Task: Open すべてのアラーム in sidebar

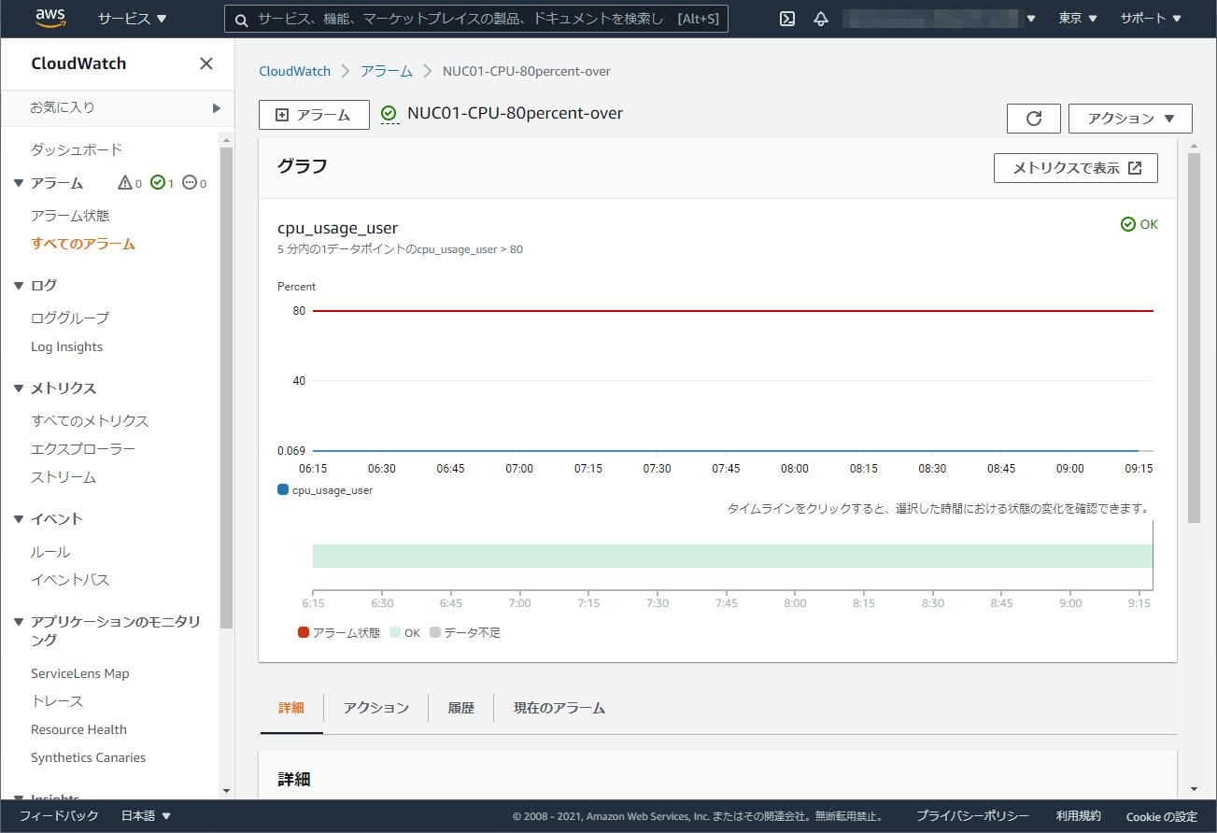Action: point(83,244)
